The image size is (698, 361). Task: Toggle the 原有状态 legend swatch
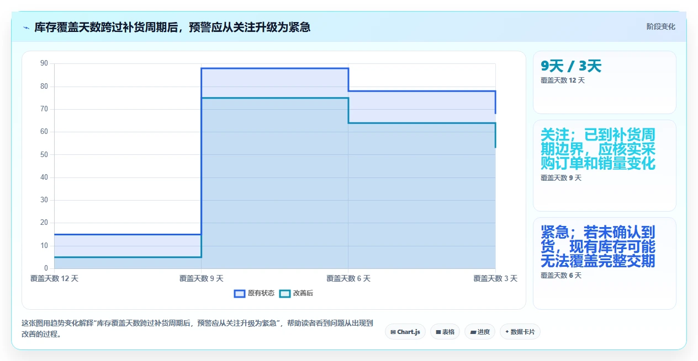(x=240, y=293)
